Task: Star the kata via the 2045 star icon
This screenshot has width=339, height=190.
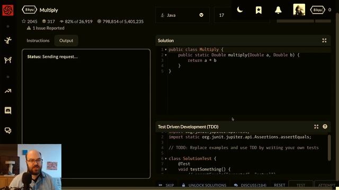Action: [x=24, y=21]
